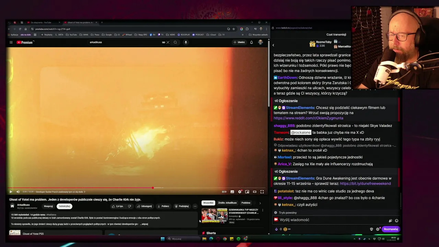439x247 pixels.
Task: Open options for the Stanowskiego video
Action: coord(263,210)
